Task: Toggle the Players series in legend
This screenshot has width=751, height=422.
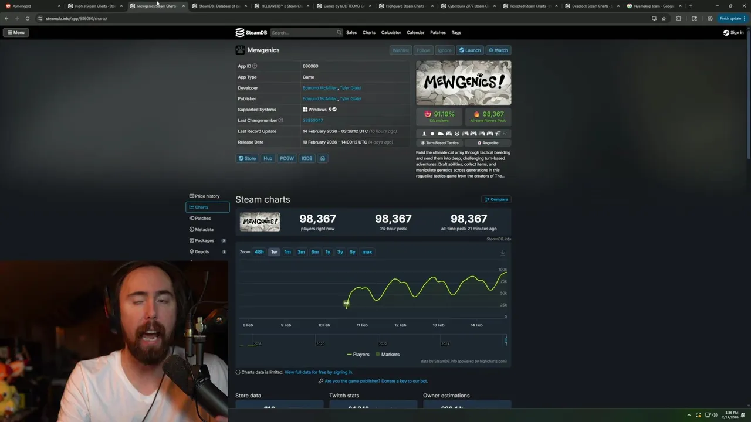Action: [x=358, y=354]
